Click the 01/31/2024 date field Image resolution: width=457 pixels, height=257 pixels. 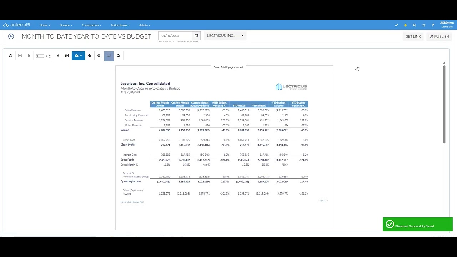pyautogui.click(x=176, y=36)
